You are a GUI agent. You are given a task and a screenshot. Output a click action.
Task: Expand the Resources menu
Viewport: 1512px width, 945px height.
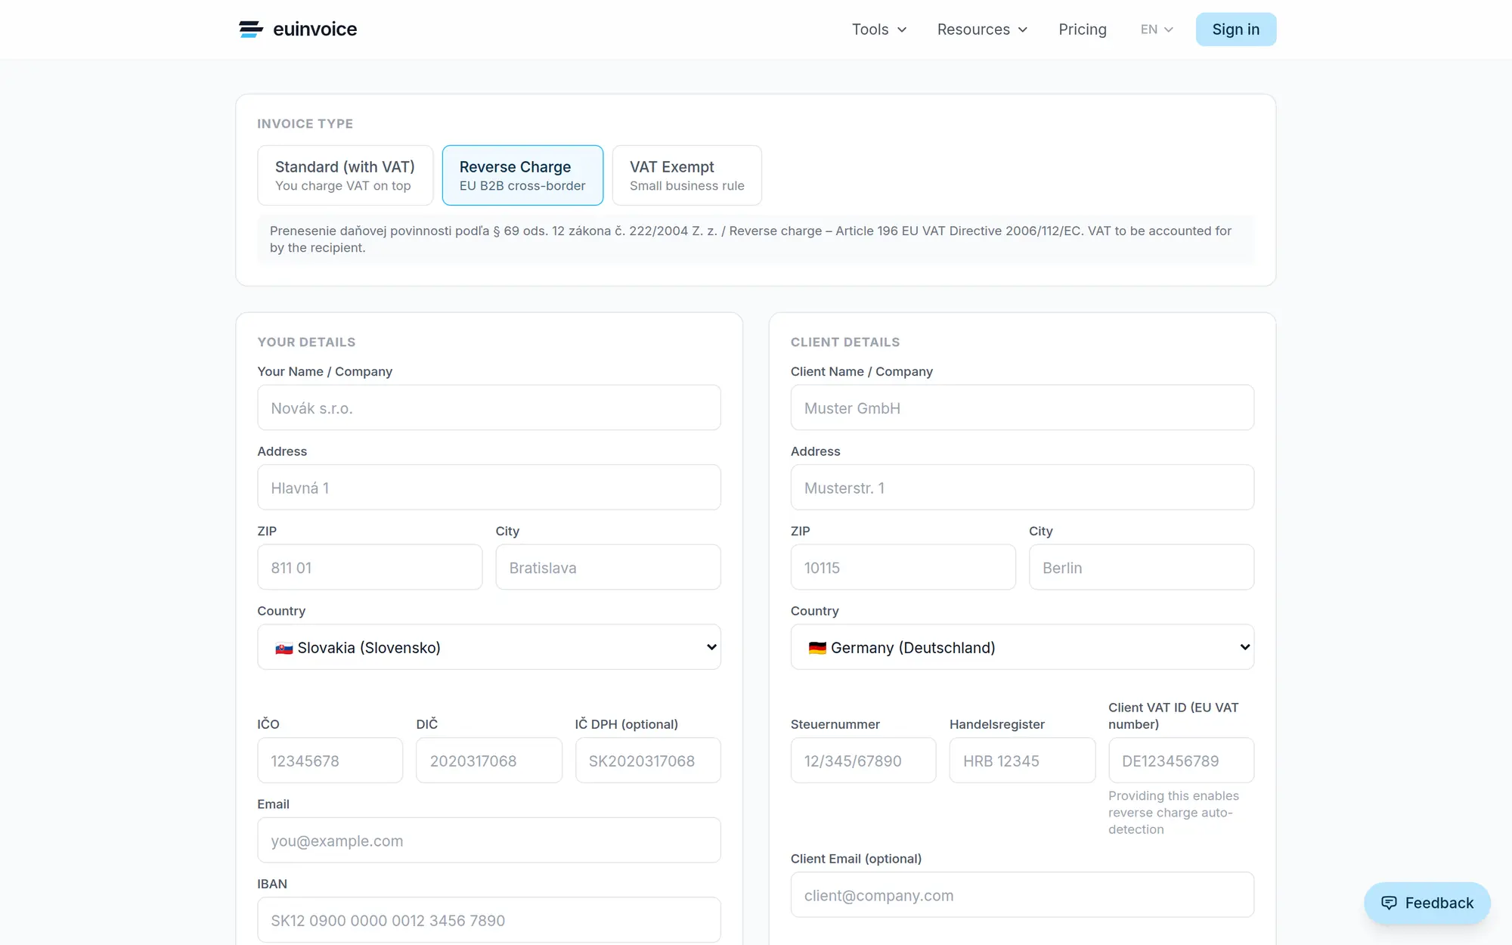[982, 29]
